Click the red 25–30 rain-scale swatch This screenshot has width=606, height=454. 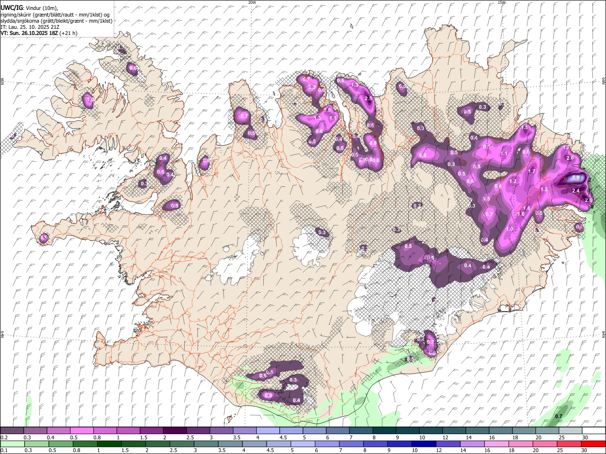point(569,444)
